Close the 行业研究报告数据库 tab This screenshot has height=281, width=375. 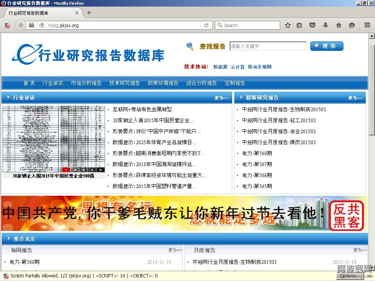point(77,13)
